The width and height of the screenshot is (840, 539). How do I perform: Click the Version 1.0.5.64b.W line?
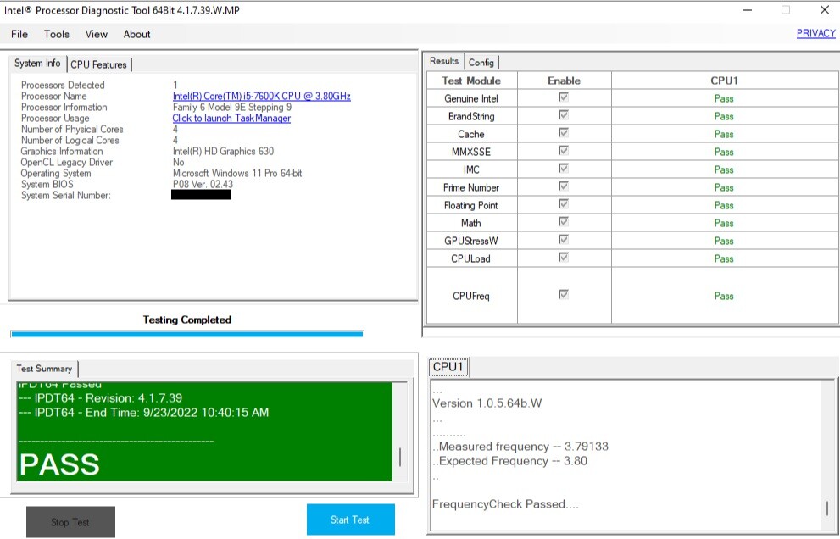pos(487,403)
